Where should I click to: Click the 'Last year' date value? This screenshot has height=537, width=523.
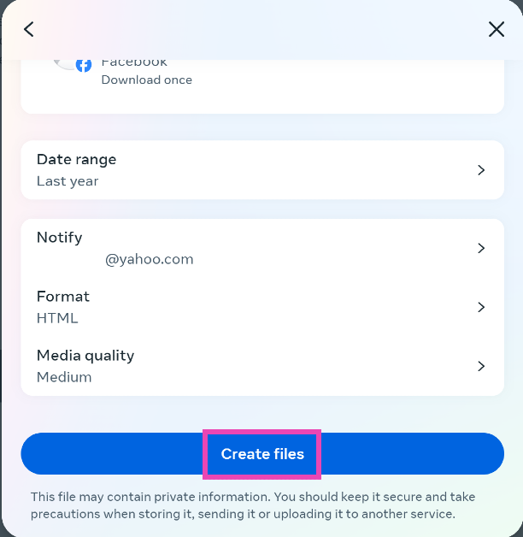coord(68,181)
